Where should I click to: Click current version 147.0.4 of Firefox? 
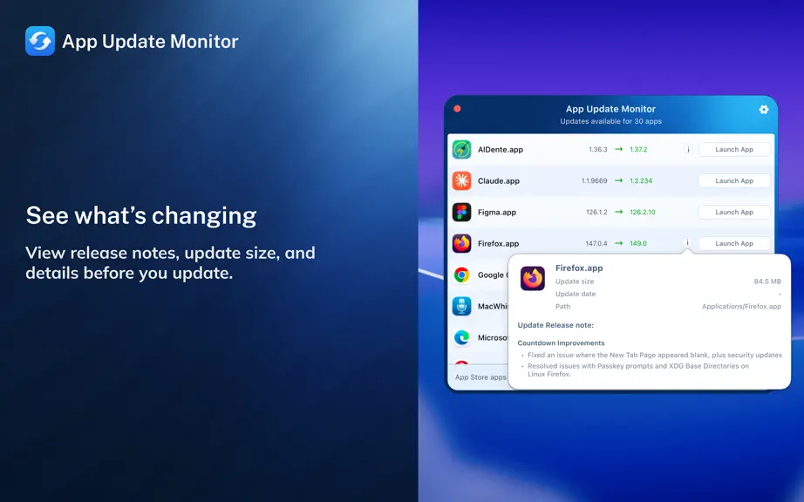pos(596,243)
